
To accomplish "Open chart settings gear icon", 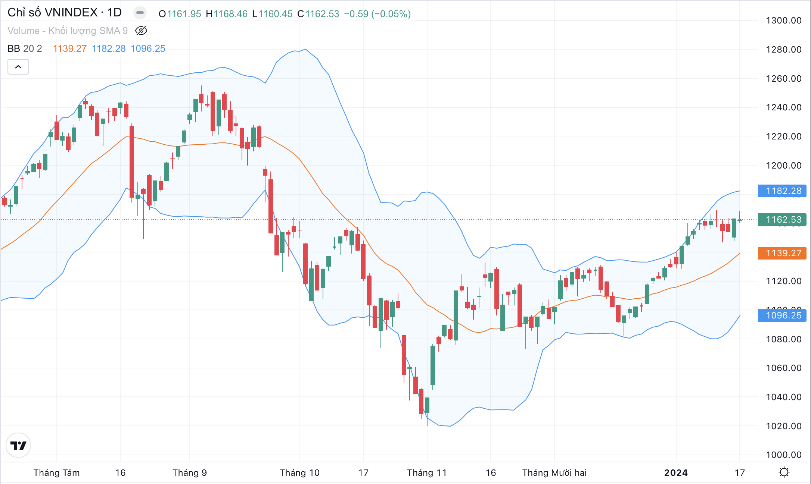I will pos(784,472).
